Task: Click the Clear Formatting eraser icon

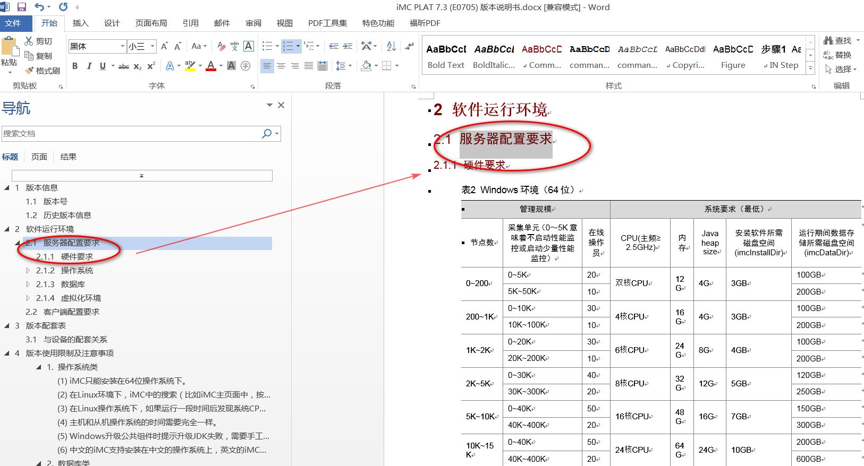Action: pyautogui.click(x=222, y=46)
